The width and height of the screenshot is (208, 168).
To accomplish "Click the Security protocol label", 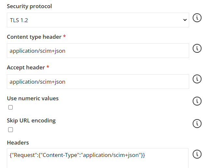I will (29, 6).
